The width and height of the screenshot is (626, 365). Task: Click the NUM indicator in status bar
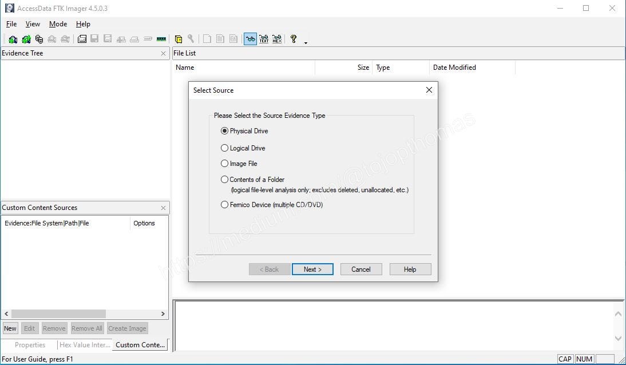[x=584, y=359]
